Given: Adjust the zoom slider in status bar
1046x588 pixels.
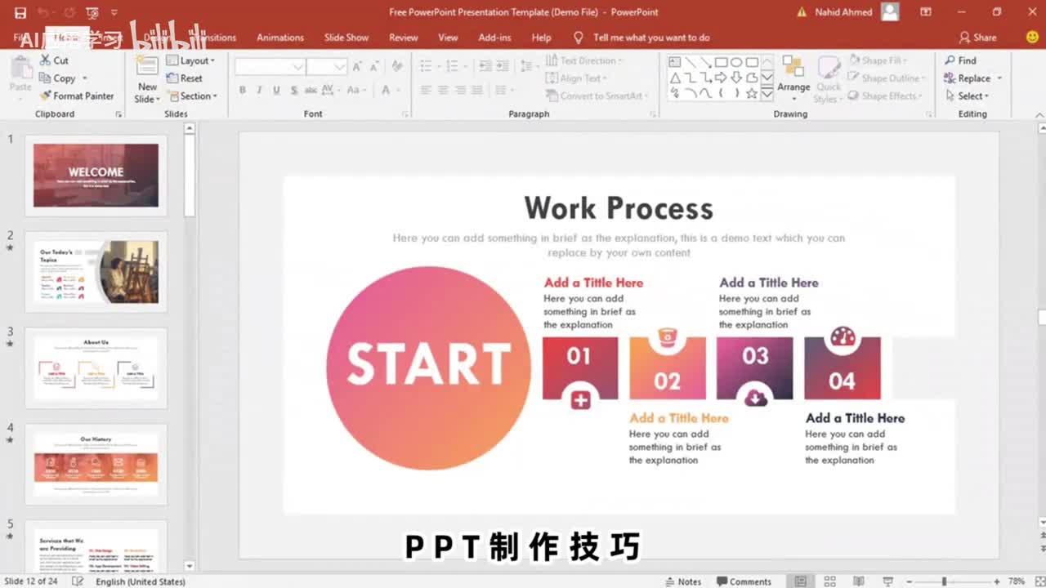Looking at the screenshot, I should point(944,581).
